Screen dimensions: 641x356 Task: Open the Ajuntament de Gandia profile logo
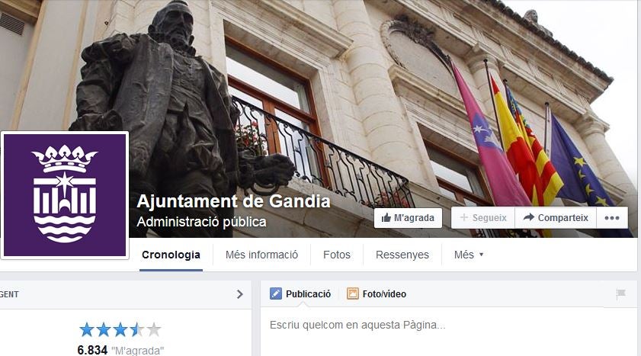point(65,195)
